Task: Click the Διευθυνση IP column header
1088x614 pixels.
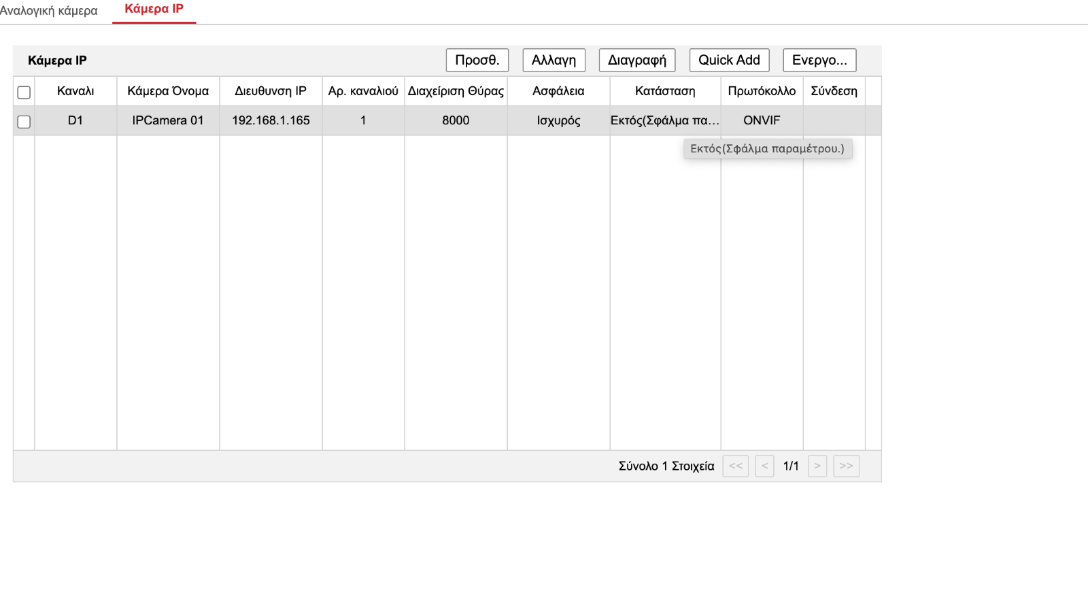Action: coord(271,91)
